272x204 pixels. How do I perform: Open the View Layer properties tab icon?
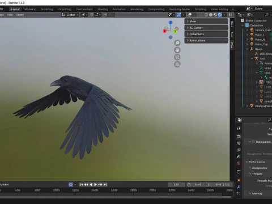(x=239, y=150)
